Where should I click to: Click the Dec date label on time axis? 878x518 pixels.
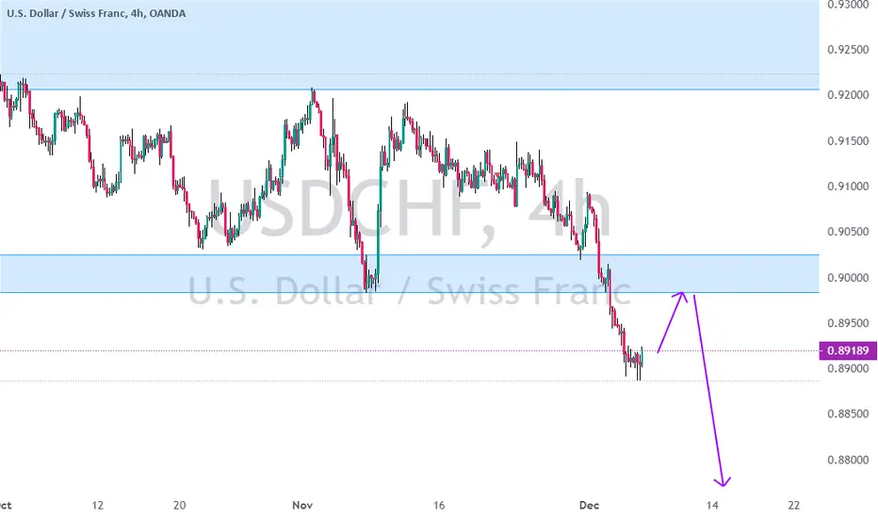tap(589, 505)
